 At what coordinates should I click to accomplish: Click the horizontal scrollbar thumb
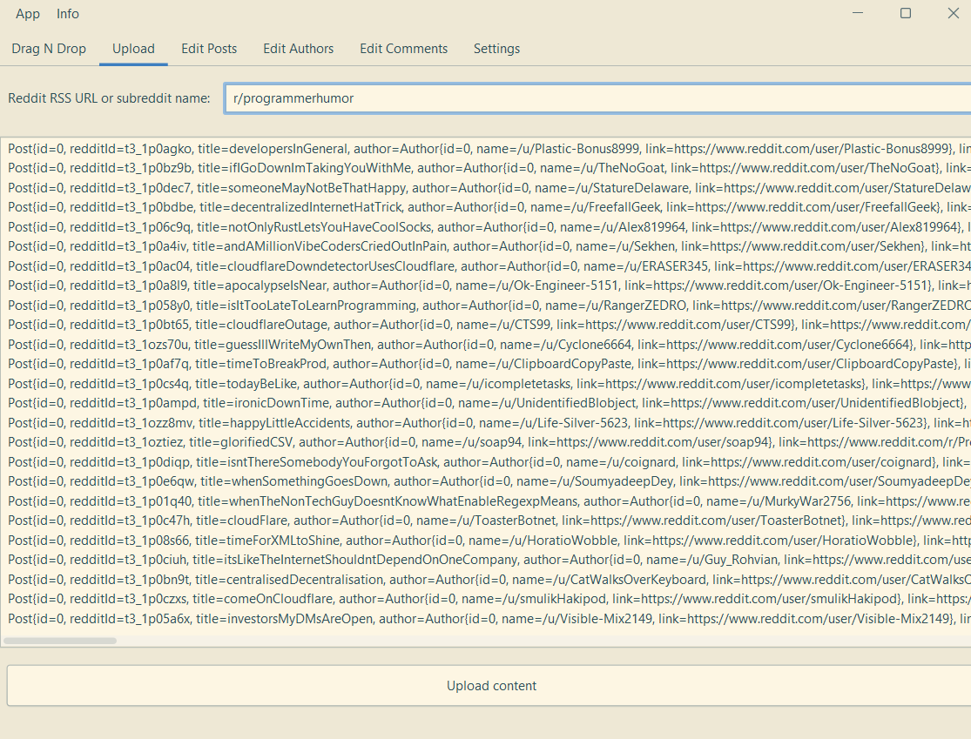click(x=60, y=641)
